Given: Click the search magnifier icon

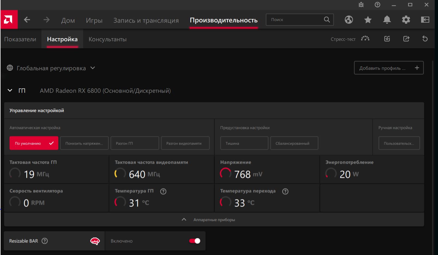Looking at the screenshot, I should [x=327, y=20].
